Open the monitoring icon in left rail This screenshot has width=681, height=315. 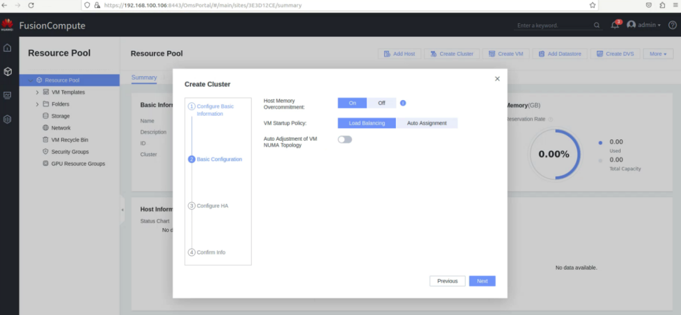click(7, 95)
